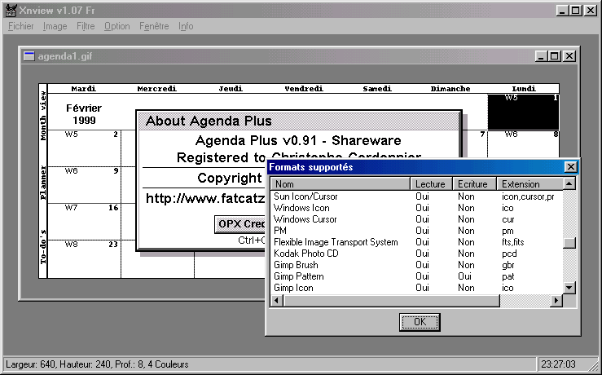Viewport: 602px width, 375px height.
Task: Select the Sun Icon/Cursor row
Action: tap(416, 196)
